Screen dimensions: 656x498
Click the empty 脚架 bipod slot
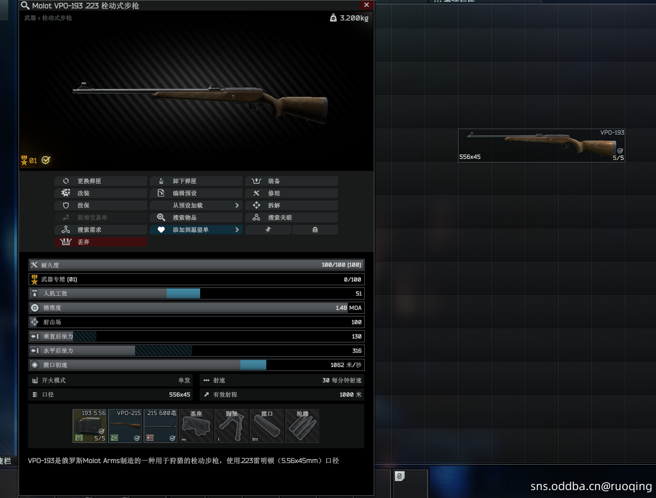pos(231,425)
